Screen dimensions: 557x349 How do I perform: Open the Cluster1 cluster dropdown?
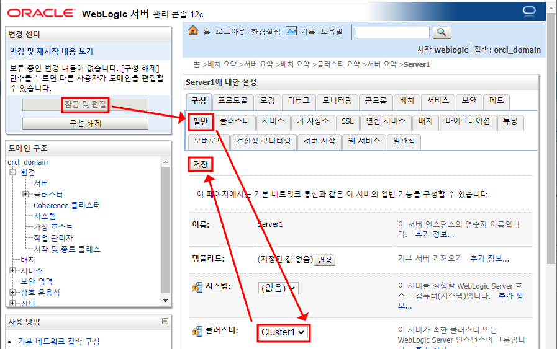283,332
